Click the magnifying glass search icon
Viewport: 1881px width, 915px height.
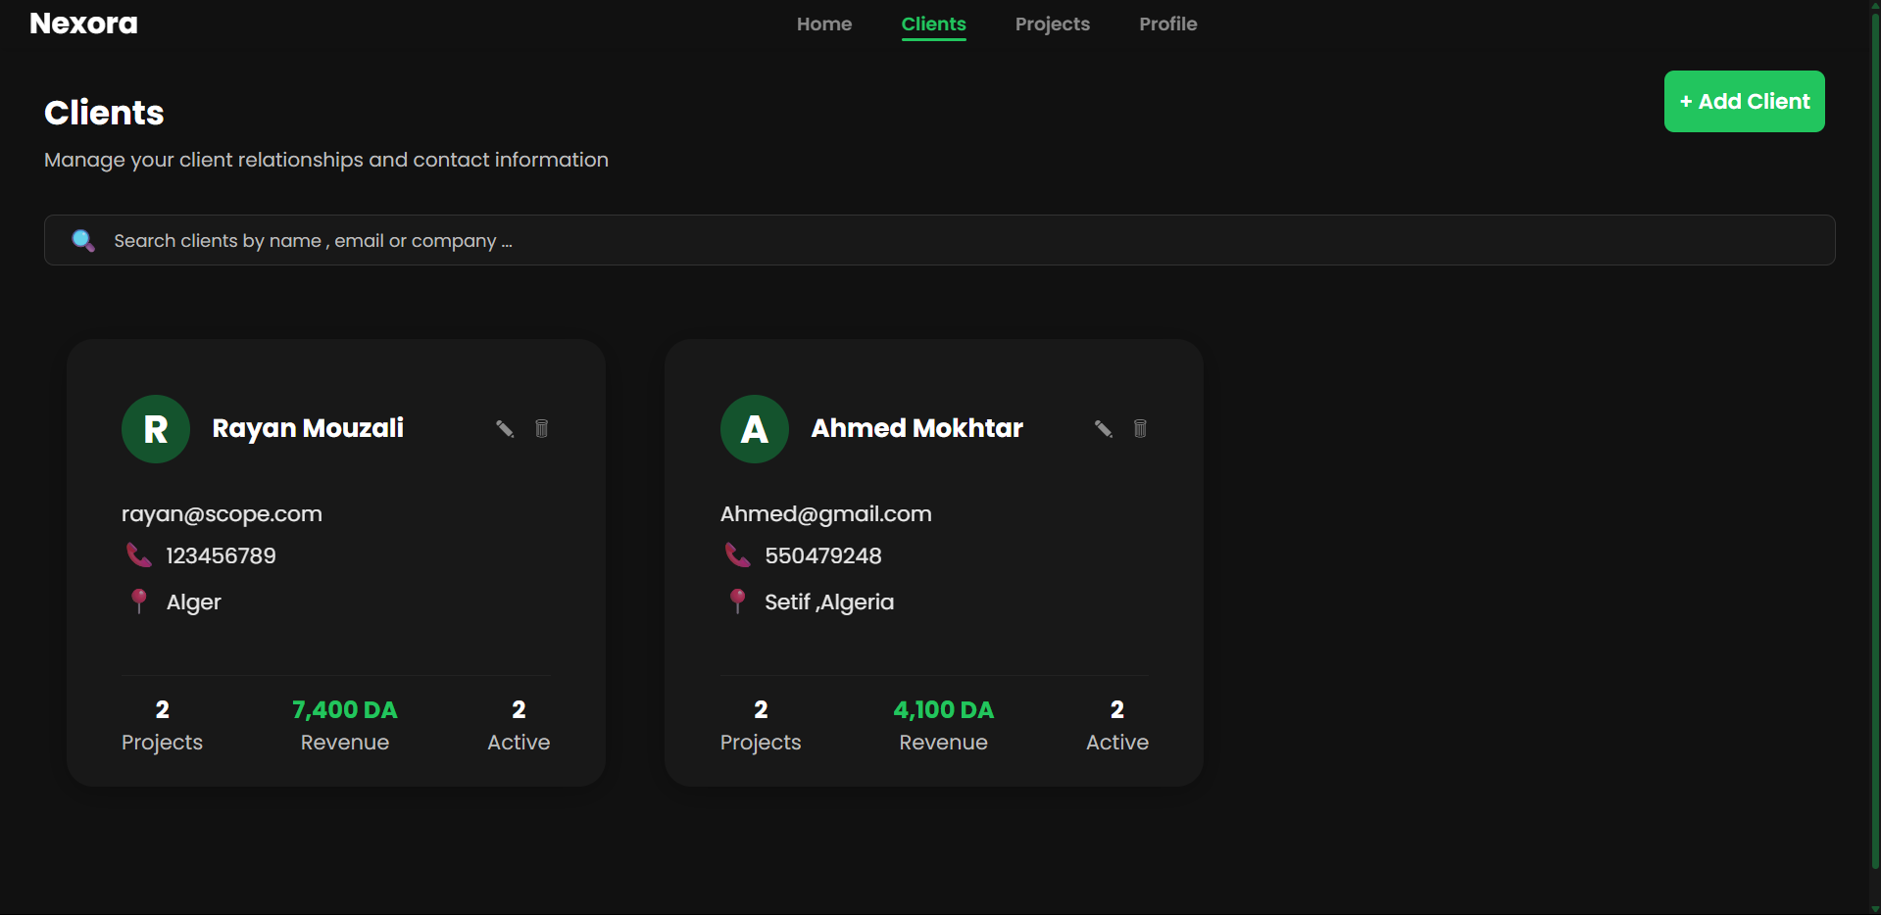click(x=83, y=240)
